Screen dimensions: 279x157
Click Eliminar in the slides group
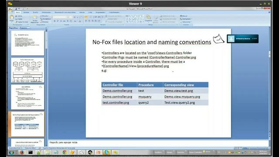44,22
